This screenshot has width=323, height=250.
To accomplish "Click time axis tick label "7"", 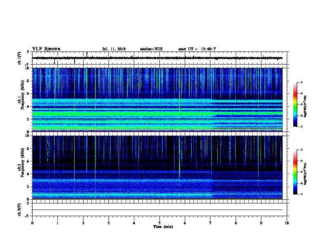I will (x=210, y=223).
